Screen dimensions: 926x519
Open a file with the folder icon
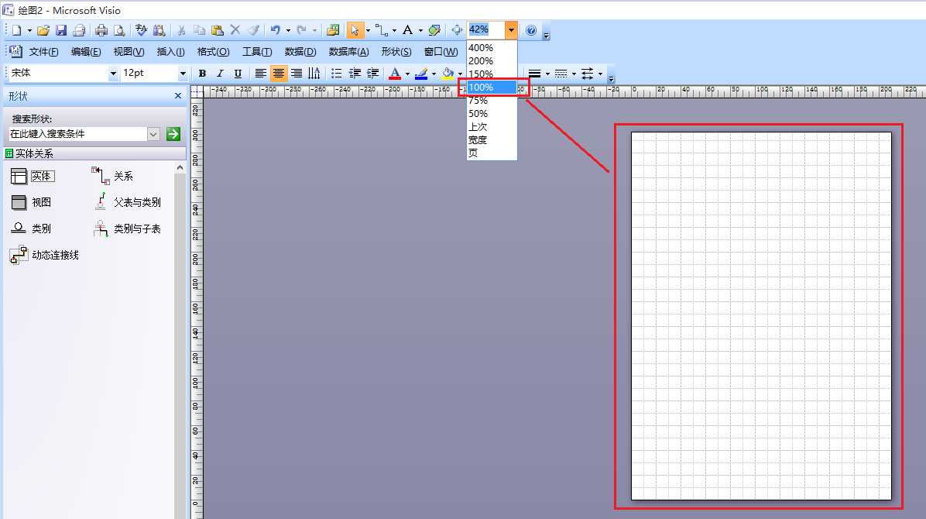tap(43, 30)
